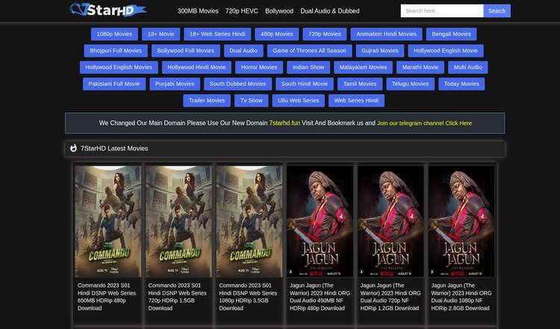The width and height of the screenshot is (560, 329).
Task: Select the Indian Show tag
Action: [x=308, y=67]
